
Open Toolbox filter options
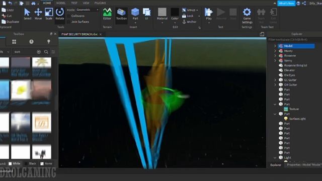53,52
